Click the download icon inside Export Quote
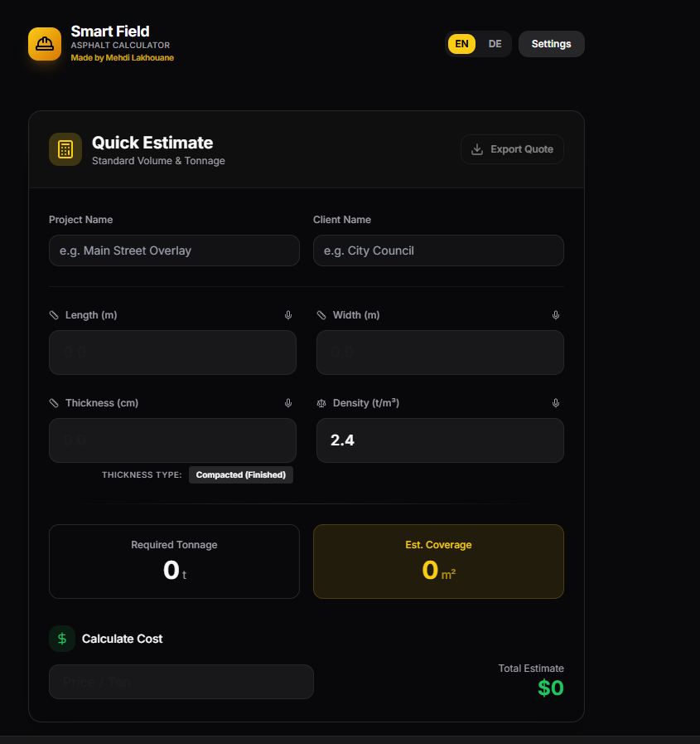This screenshot has height=744, width=700. (476, 149)
